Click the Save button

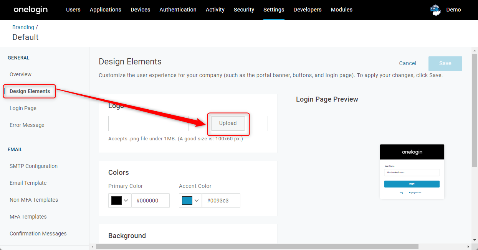tap(445, 63)
